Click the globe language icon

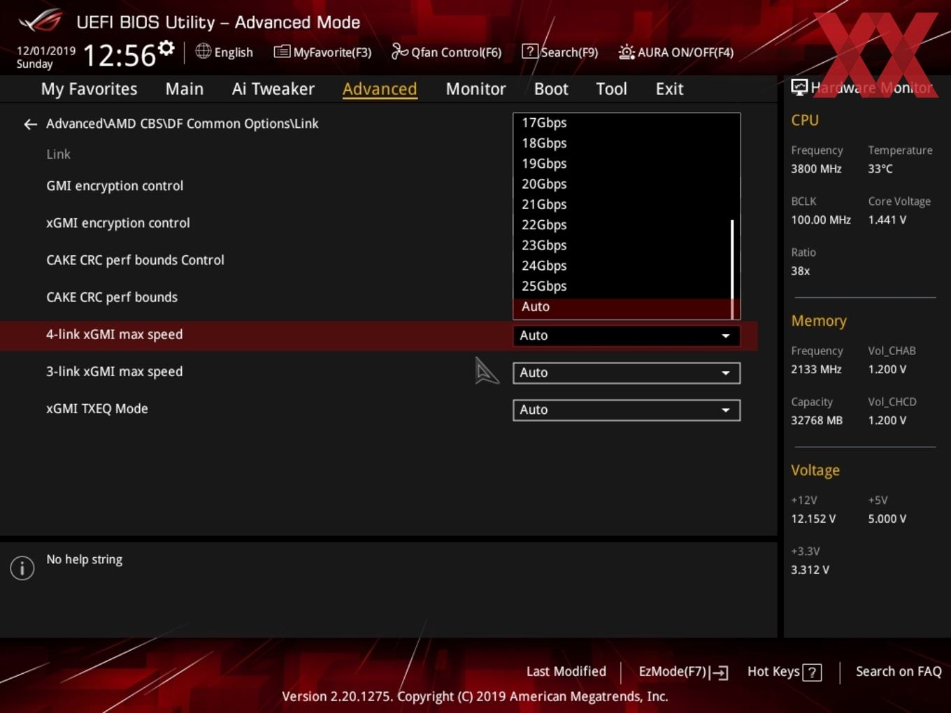coord(203,51)
